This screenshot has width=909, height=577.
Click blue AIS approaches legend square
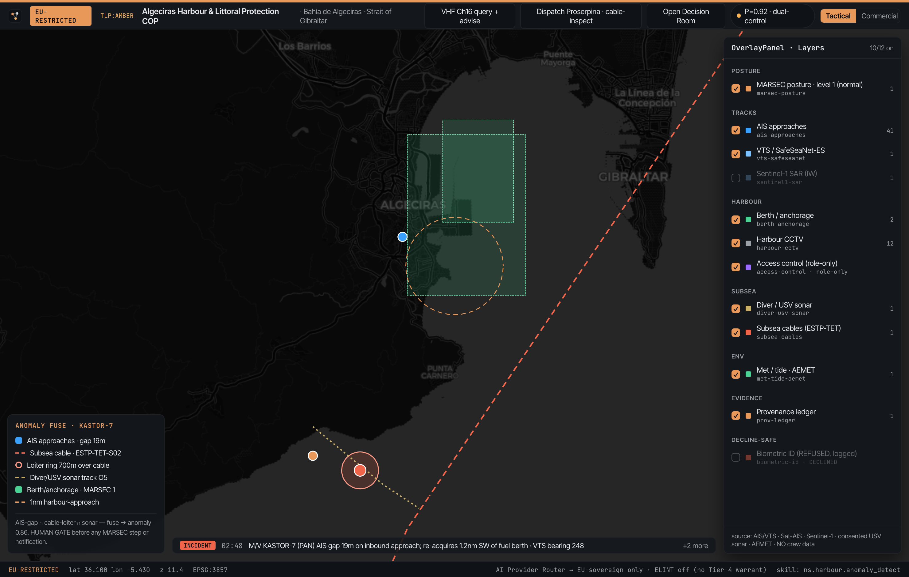(18, 440)
